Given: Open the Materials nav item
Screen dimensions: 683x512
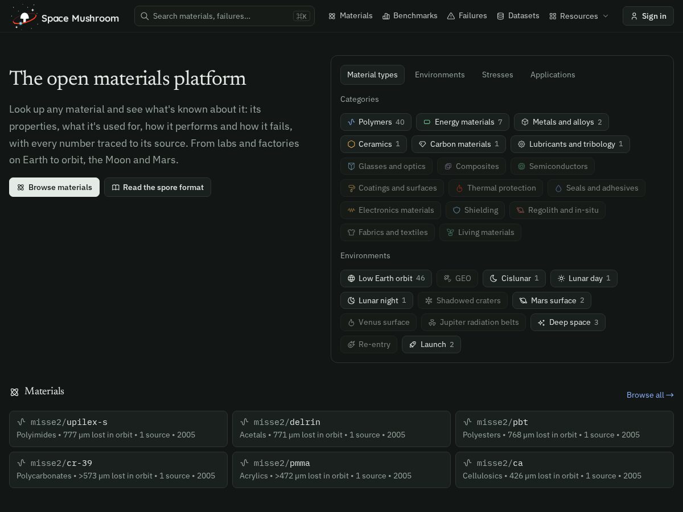Looking at the screenshot, I should pyautogui.click(x=351, y=16).
